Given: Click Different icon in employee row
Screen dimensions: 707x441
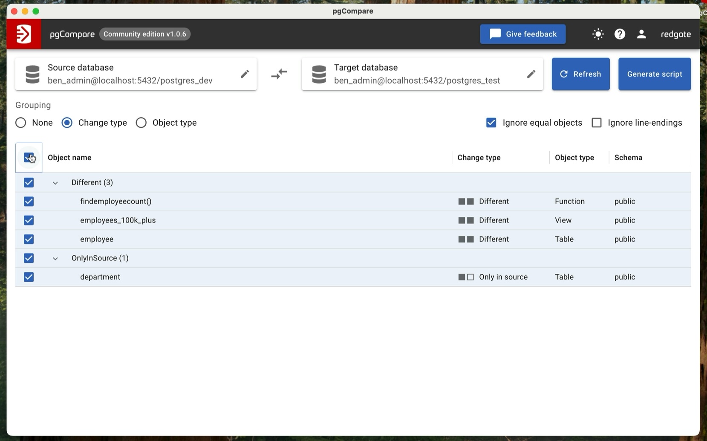Looking at the screenshot, I should [x=466, y=239].
